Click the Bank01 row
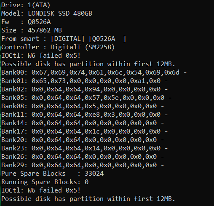The width and height of the screenshot is (214, 206). click(x=85, y=81)
